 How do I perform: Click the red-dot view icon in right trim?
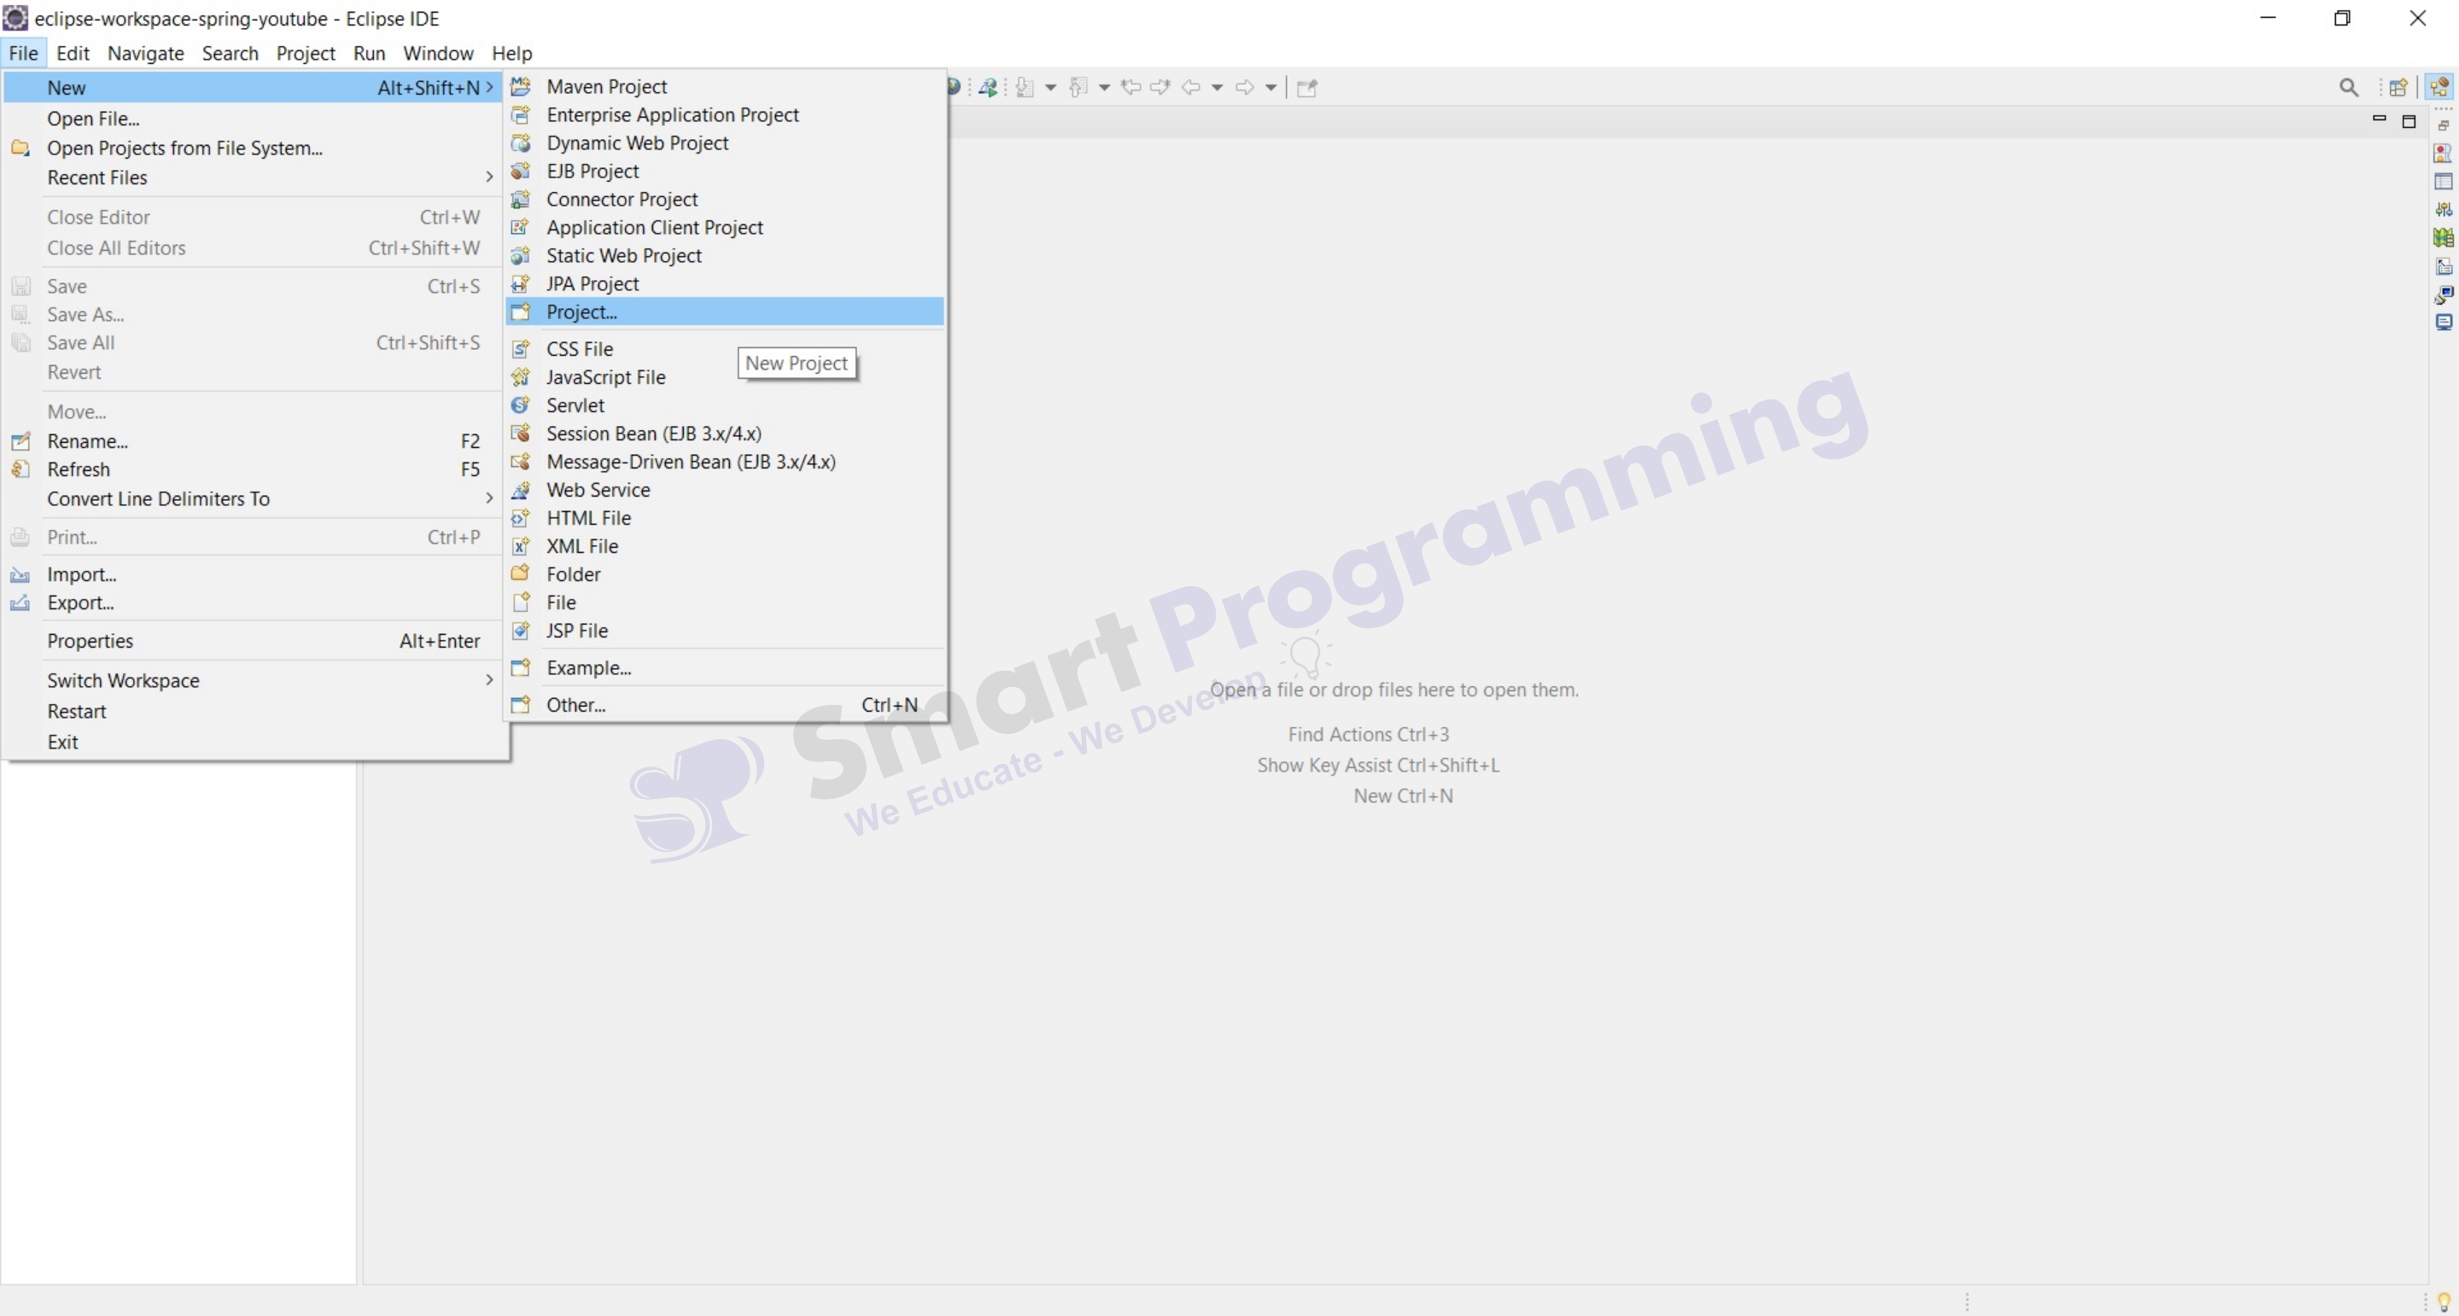pos(2443,153)
